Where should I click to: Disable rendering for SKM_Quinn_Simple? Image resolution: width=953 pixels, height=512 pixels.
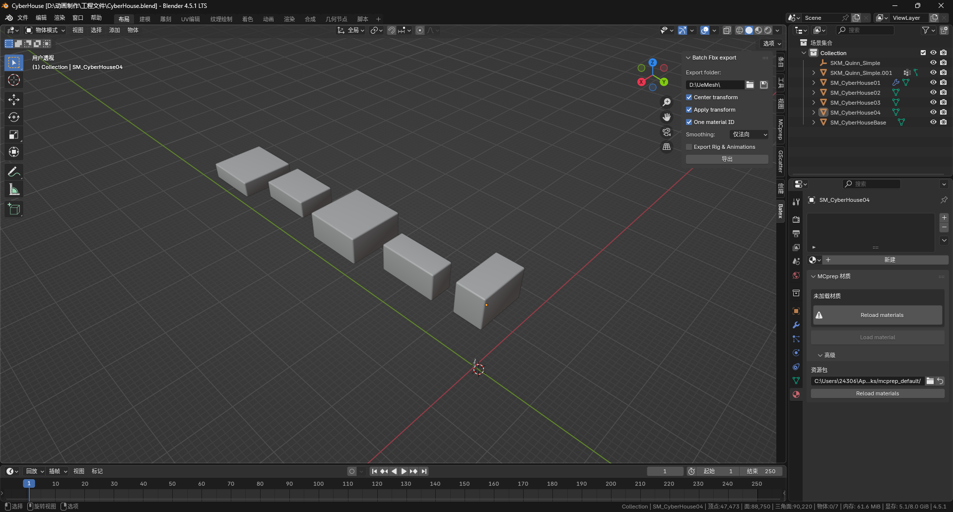coord(943,63)
